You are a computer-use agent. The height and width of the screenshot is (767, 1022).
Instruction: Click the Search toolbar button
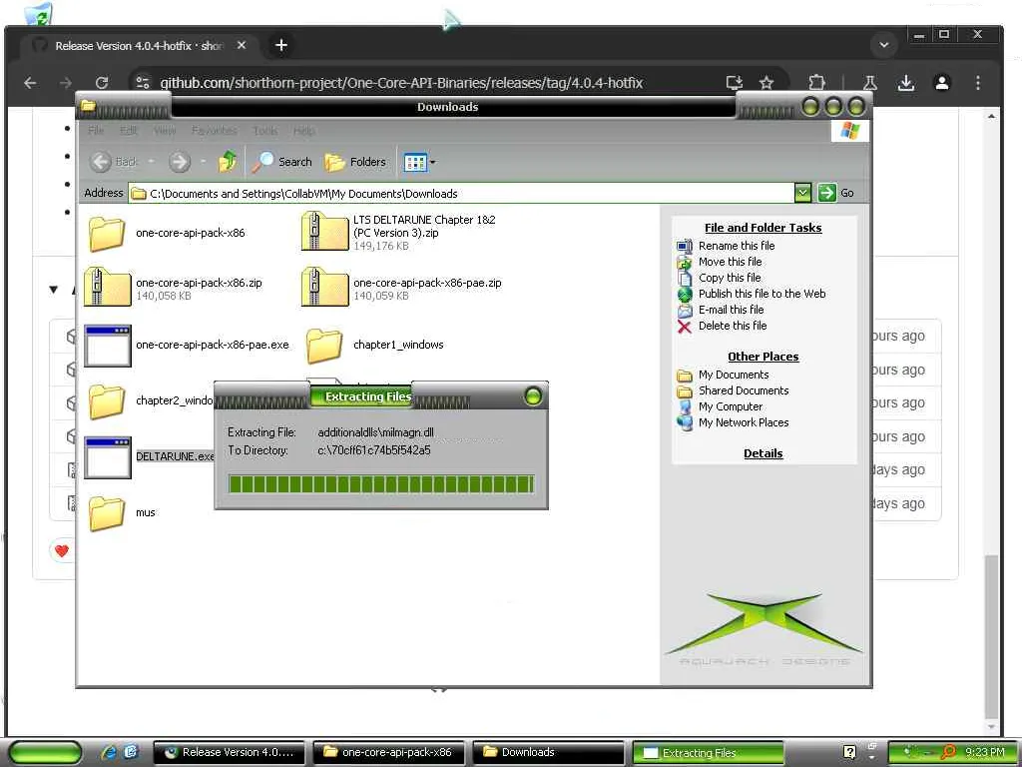tap(282, 162)
